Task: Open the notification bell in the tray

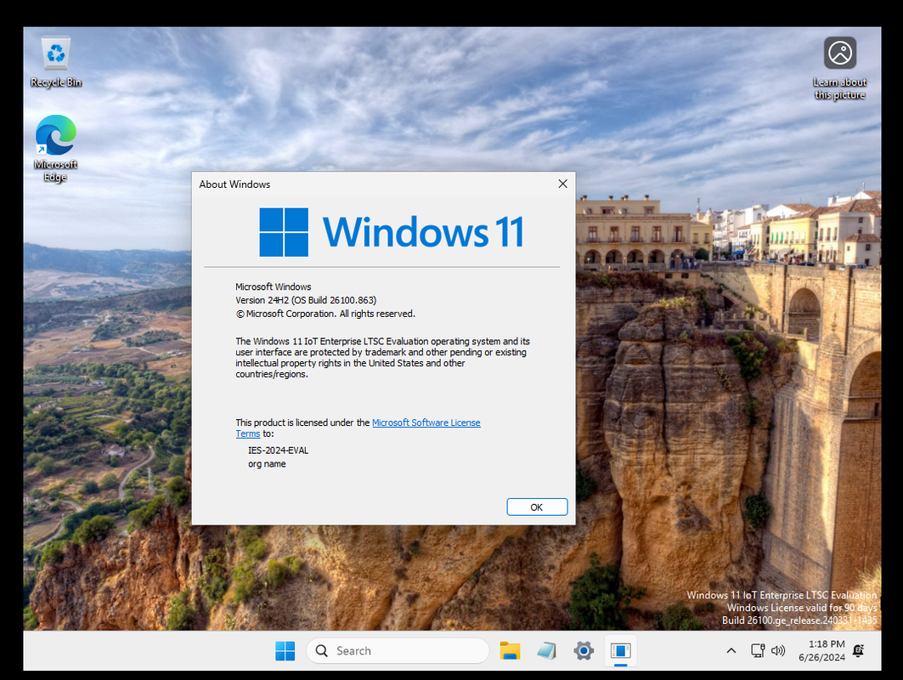Action: [858, 650]
